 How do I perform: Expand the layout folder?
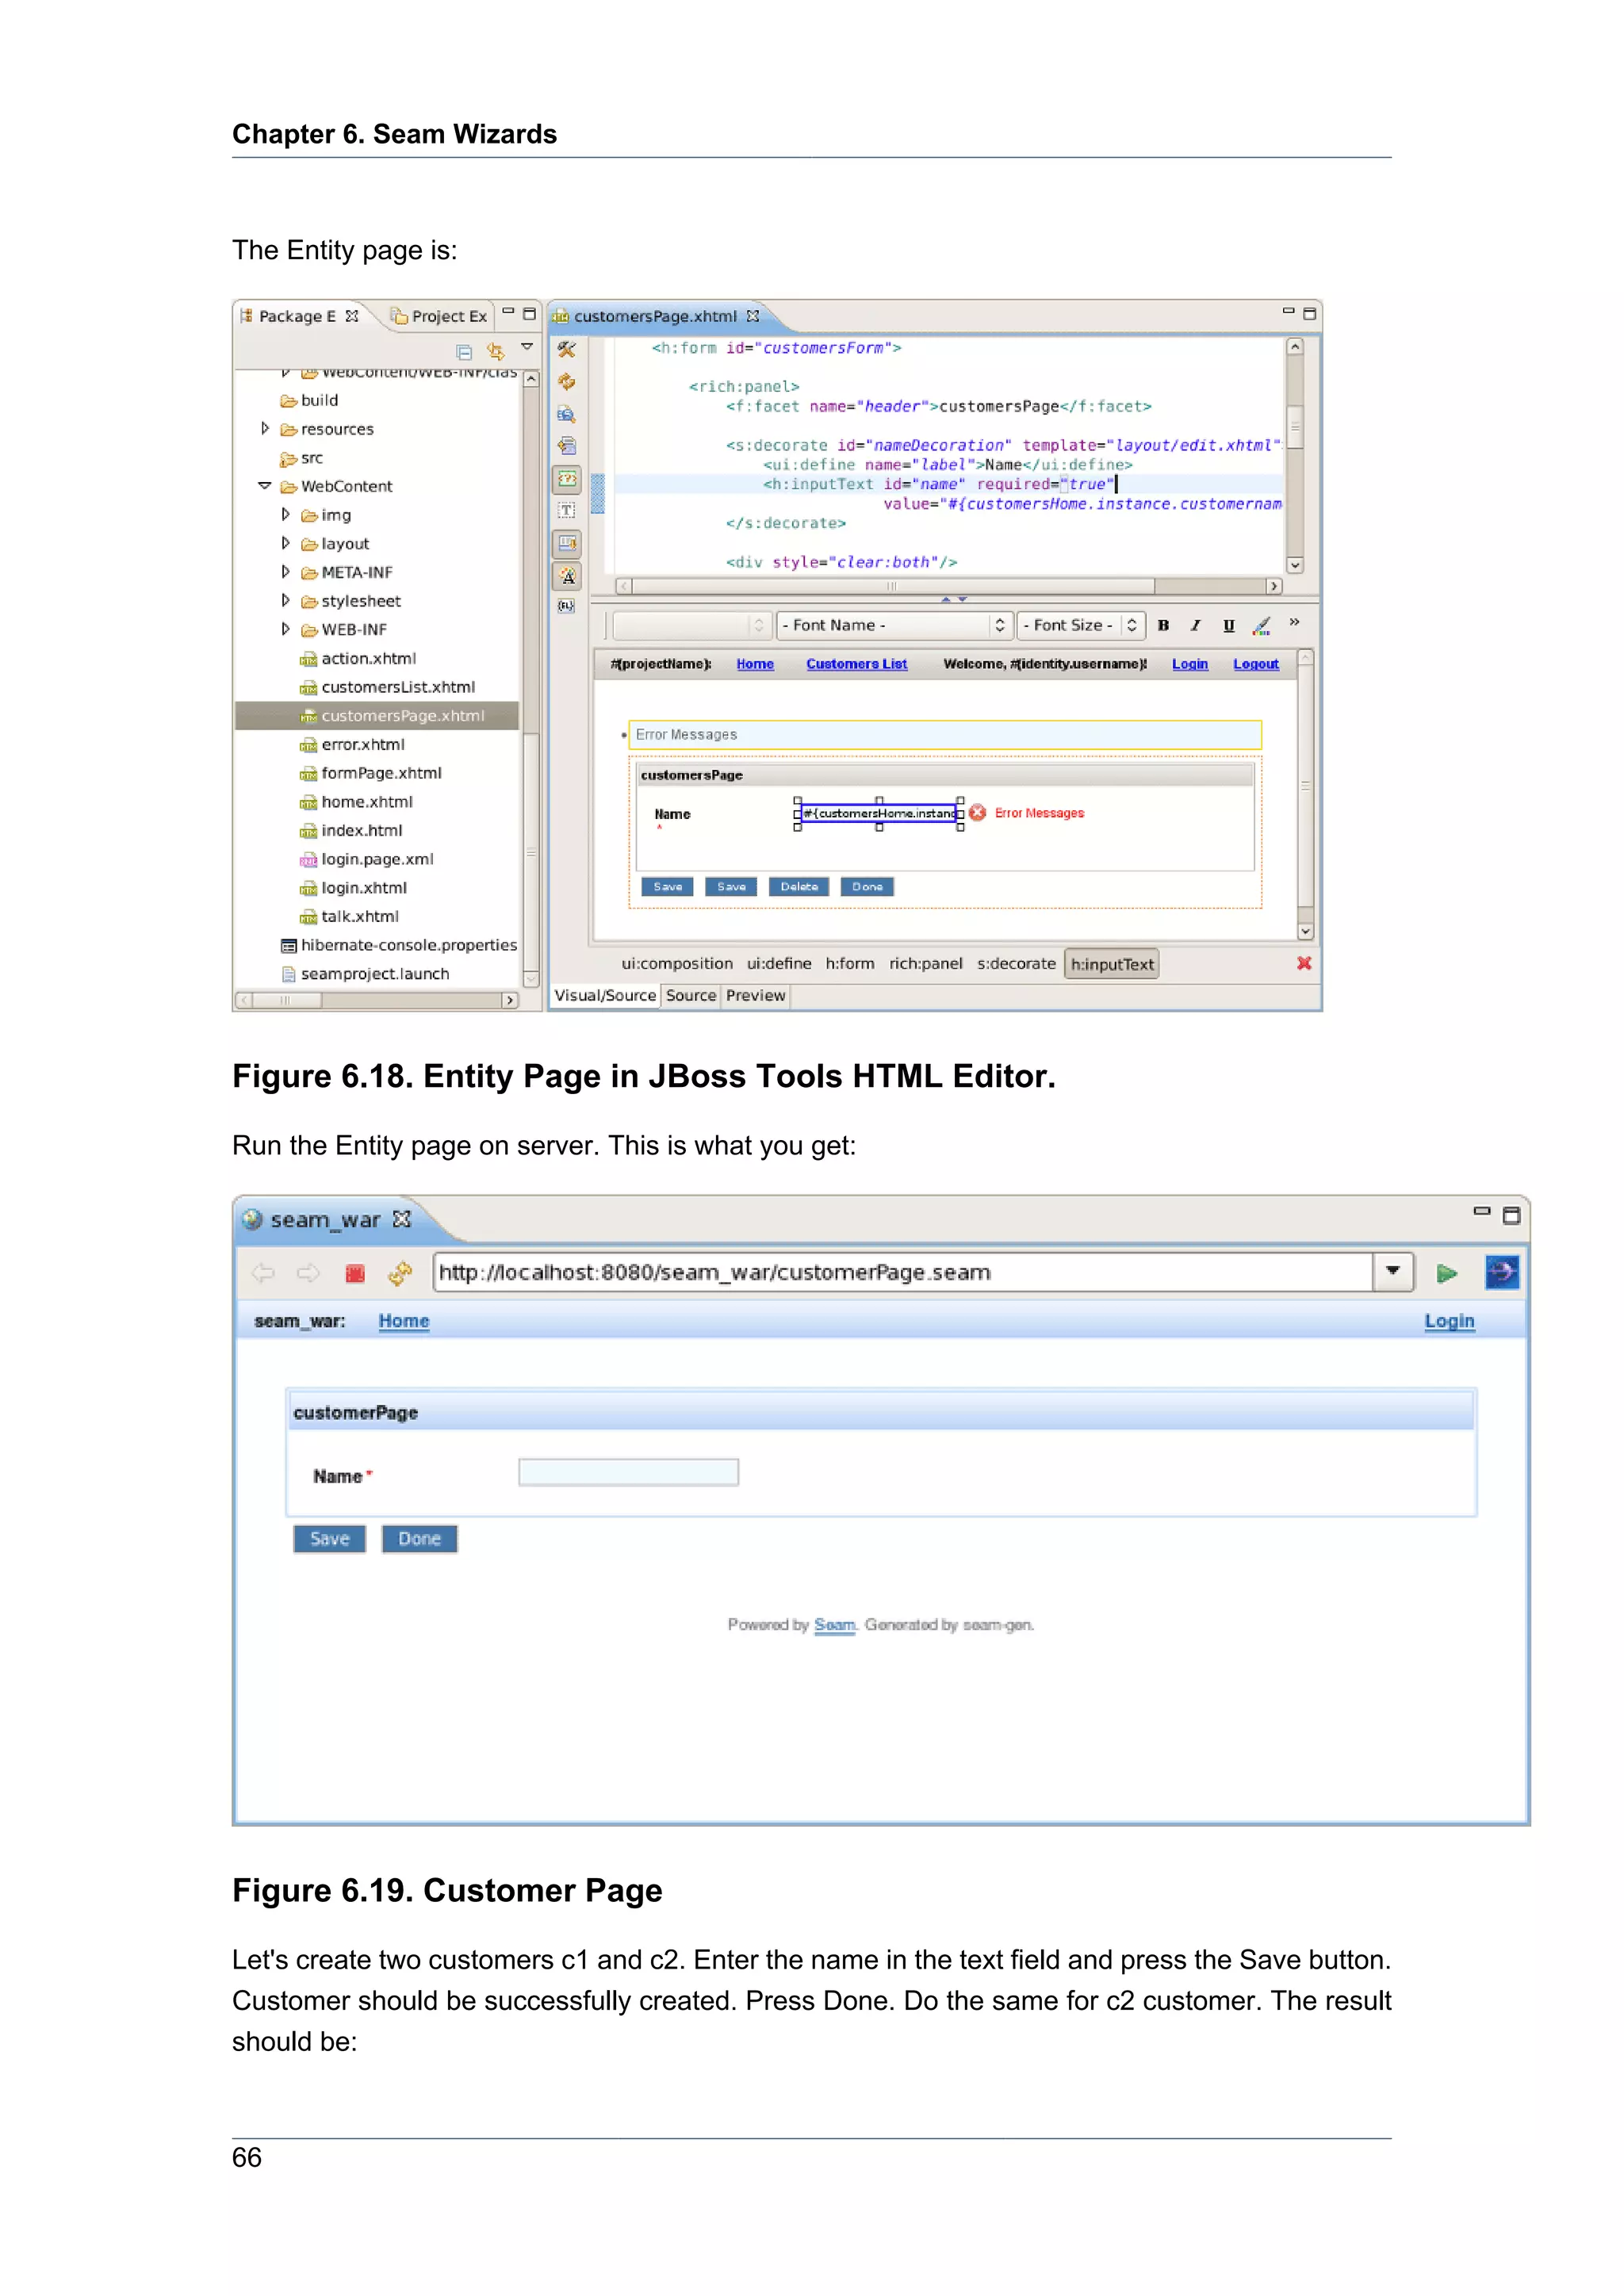tap(286, 544)
